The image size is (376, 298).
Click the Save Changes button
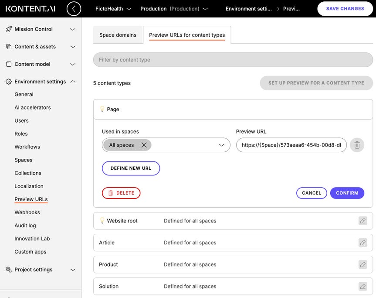pos(345,9)
